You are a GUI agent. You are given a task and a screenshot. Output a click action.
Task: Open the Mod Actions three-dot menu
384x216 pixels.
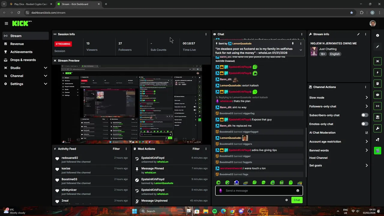[206, 149]
